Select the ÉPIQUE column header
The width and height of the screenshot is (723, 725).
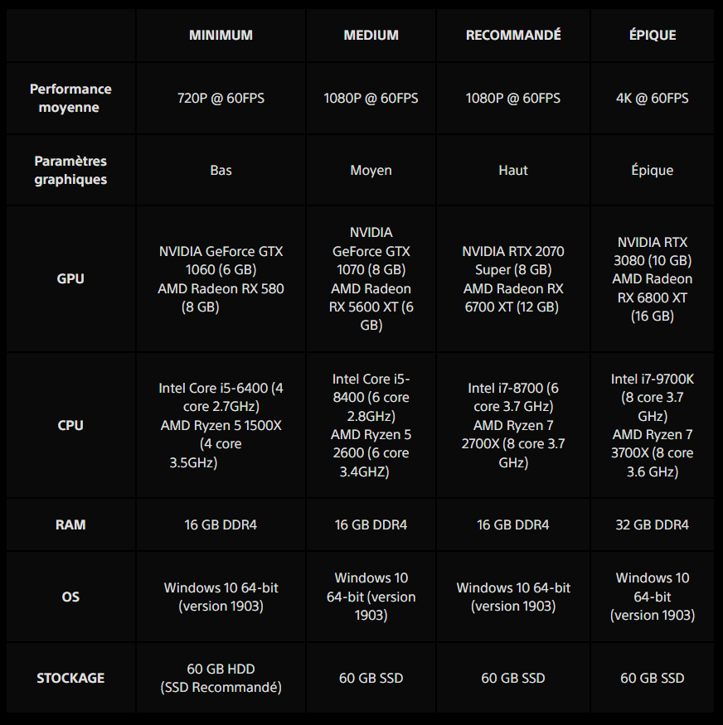pyautogui.click(x=652, y=35)
